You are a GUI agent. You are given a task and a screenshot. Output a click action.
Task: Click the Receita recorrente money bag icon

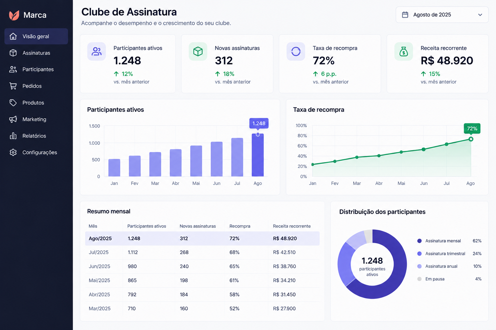coord(404,52)
